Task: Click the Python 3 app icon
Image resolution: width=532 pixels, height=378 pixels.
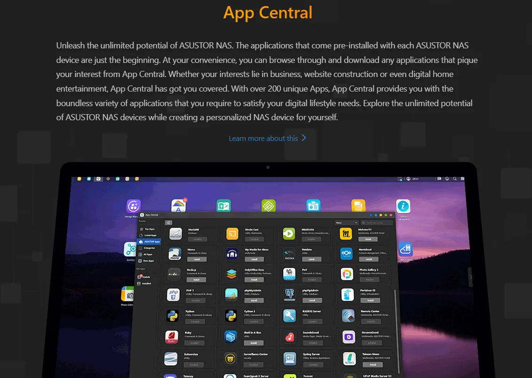Action: (231, 316)
